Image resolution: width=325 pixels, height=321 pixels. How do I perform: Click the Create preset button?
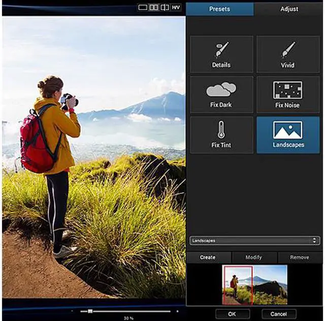(x=207, y=257)
